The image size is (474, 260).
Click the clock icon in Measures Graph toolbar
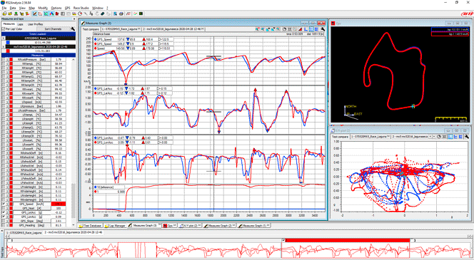click(284, 29)
